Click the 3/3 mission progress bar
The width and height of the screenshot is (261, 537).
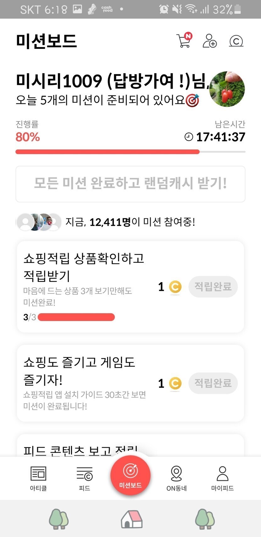coord(76,317)
